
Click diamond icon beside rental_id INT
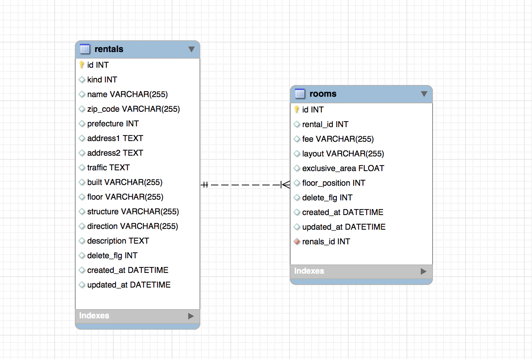coord(297,124)
